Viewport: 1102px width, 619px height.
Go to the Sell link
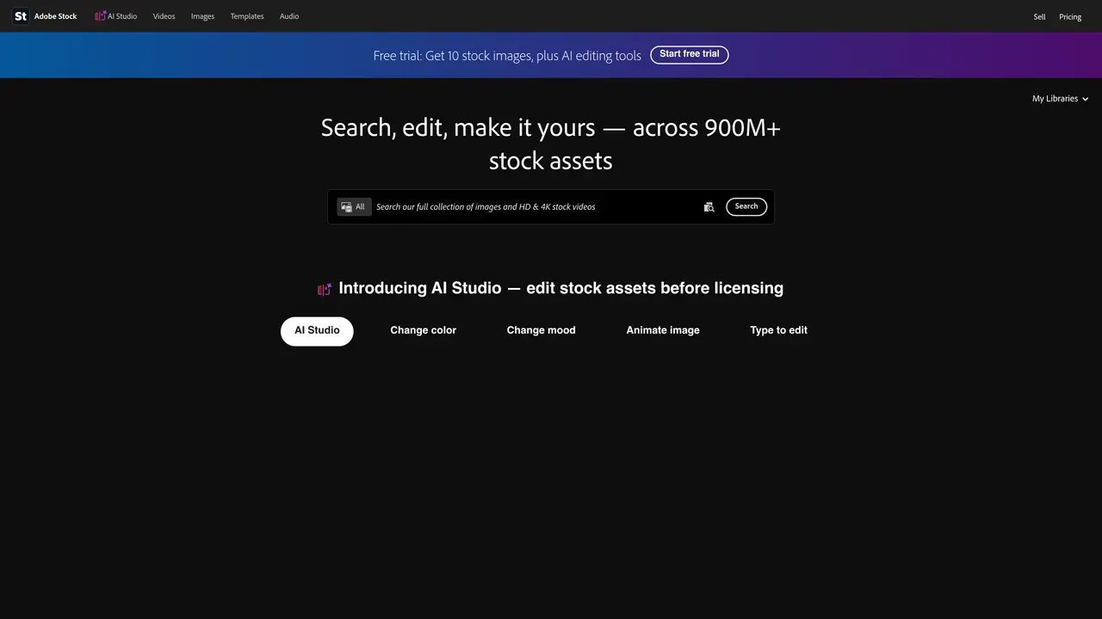1039,17
